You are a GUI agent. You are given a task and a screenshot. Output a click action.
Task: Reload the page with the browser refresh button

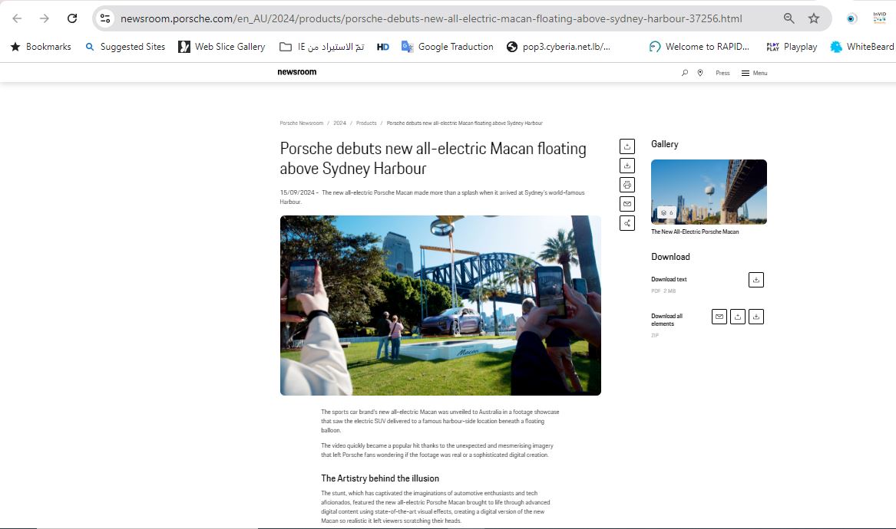[x=72, y=18]
